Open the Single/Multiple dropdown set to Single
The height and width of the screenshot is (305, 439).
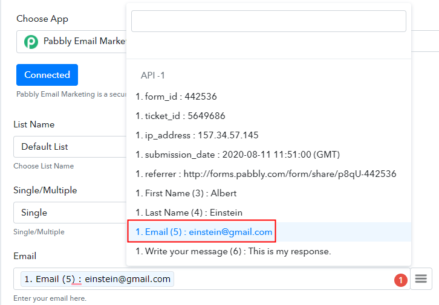point(70,213)
